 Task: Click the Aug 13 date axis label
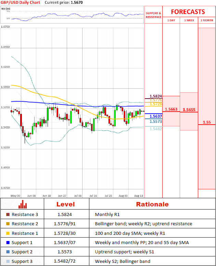[x=138, y=196]
